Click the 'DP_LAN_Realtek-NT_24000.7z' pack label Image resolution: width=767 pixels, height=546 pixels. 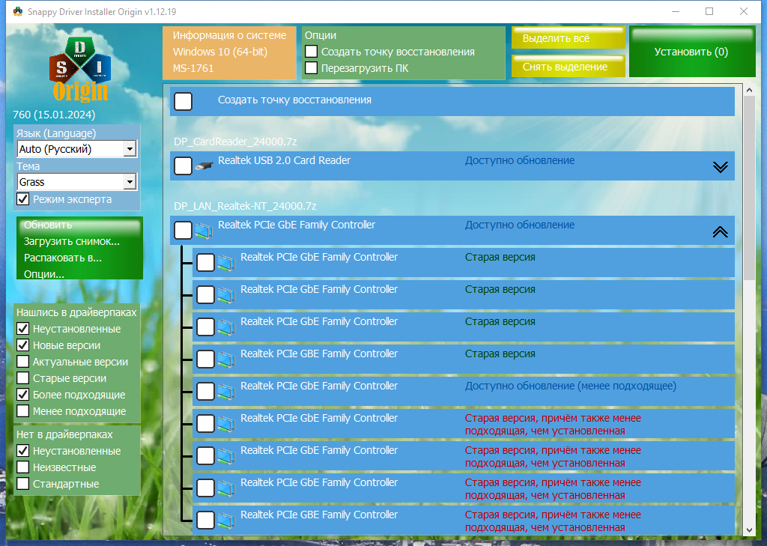pyautogui.click(x=245, y=206)
